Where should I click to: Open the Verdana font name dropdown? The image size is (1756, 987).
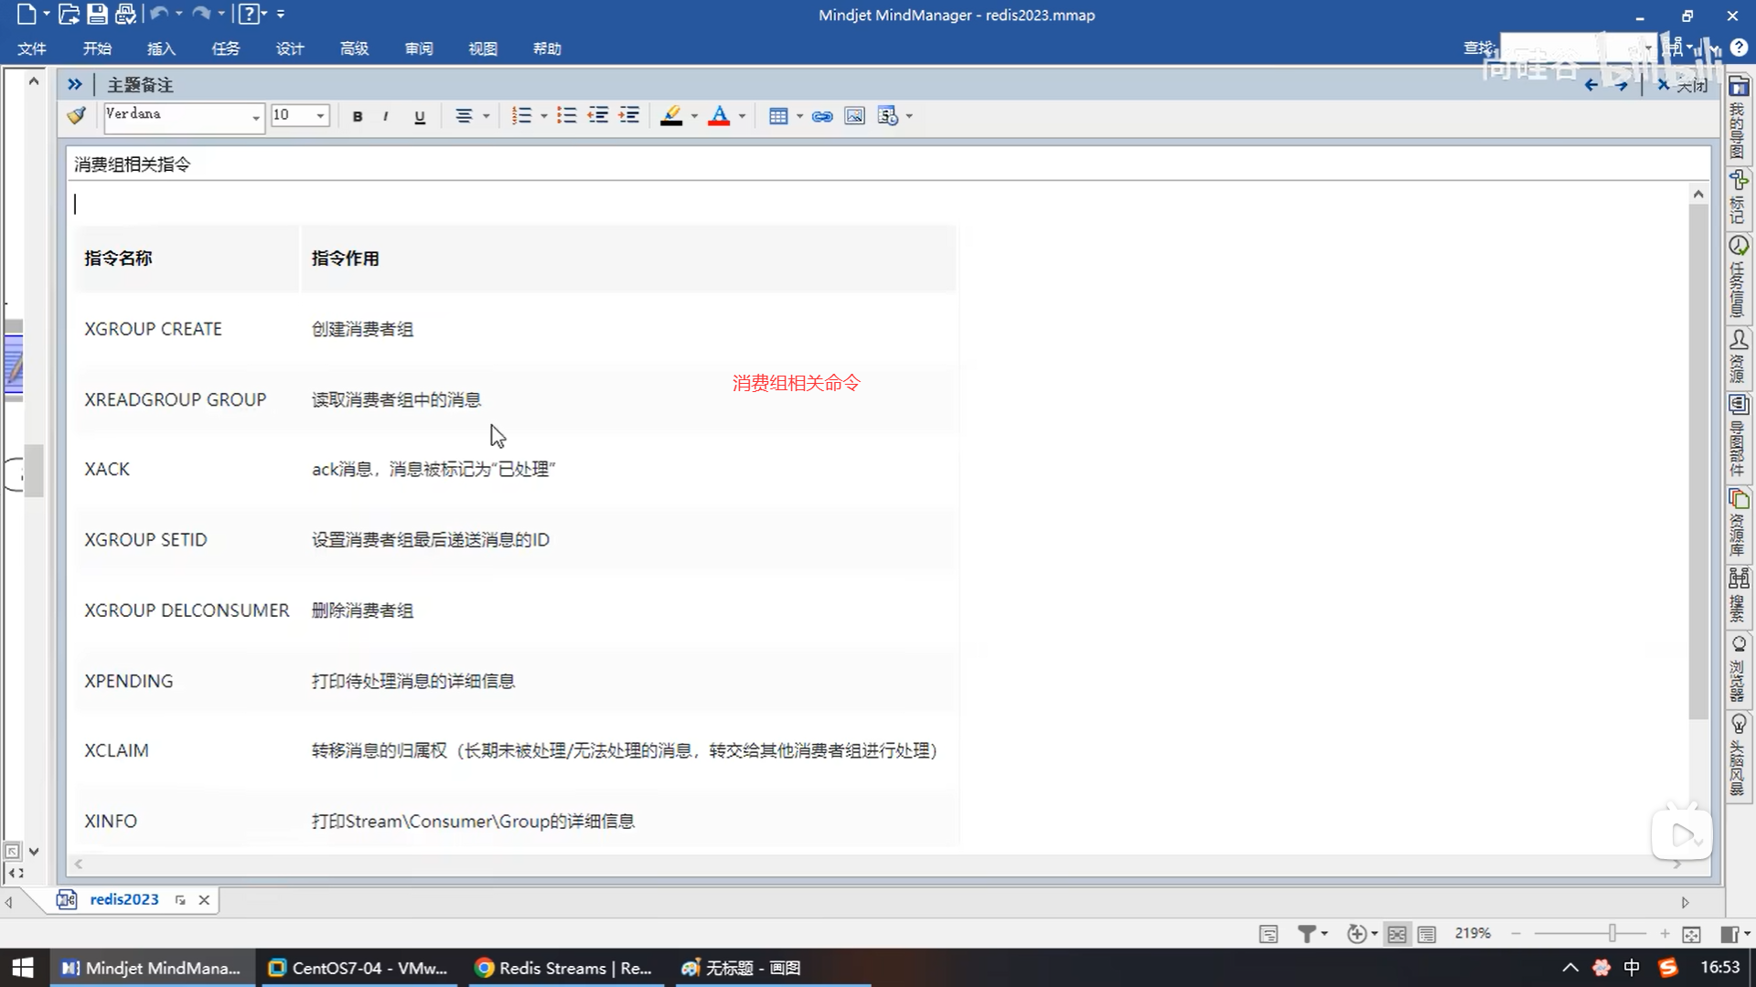[x=255, y=116]
